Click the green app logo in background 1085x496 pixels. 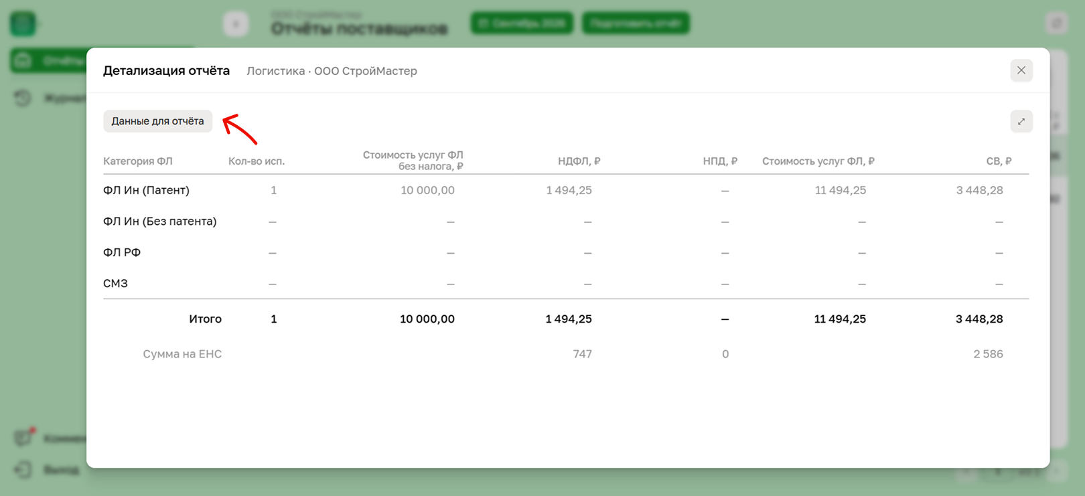coord(23,24)
